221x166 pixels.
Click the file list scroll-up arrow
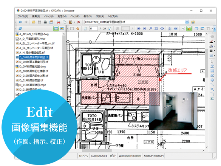64,34
